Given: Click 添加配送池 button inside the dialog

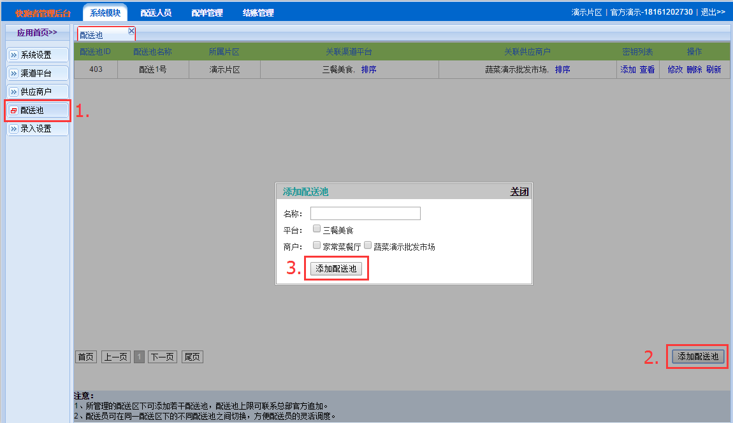Looking at the screenshot, I should click(x=337, y=269).
